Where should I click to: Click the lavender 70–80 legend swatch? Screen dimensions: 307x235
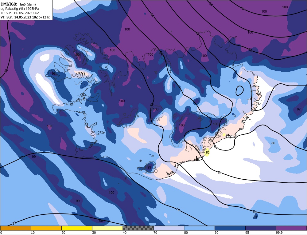click(x=169, y=228)
